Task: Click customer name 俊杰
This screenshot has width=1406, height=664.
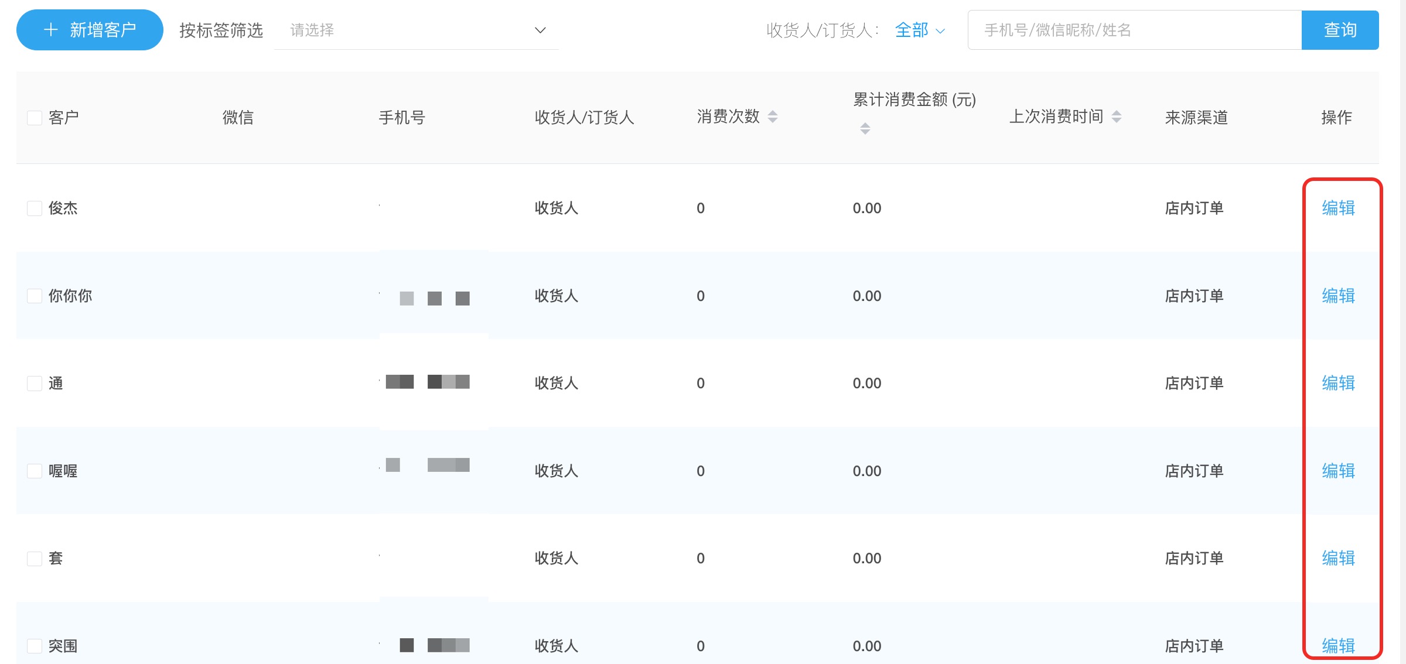Action: (x=63, y=208)
